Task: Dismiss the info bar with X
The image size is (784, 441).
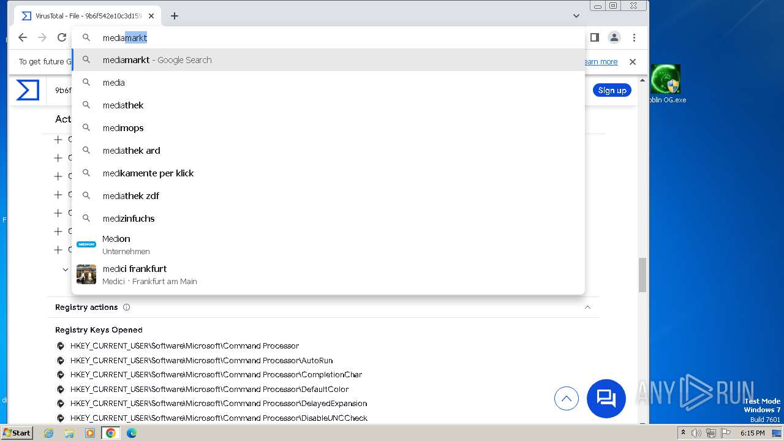Action: (633, 62)
